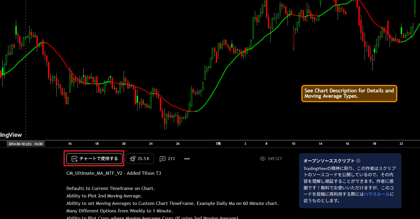Click the CM_Ultimate_MA_MTF_V2 title line

(113, 173)
